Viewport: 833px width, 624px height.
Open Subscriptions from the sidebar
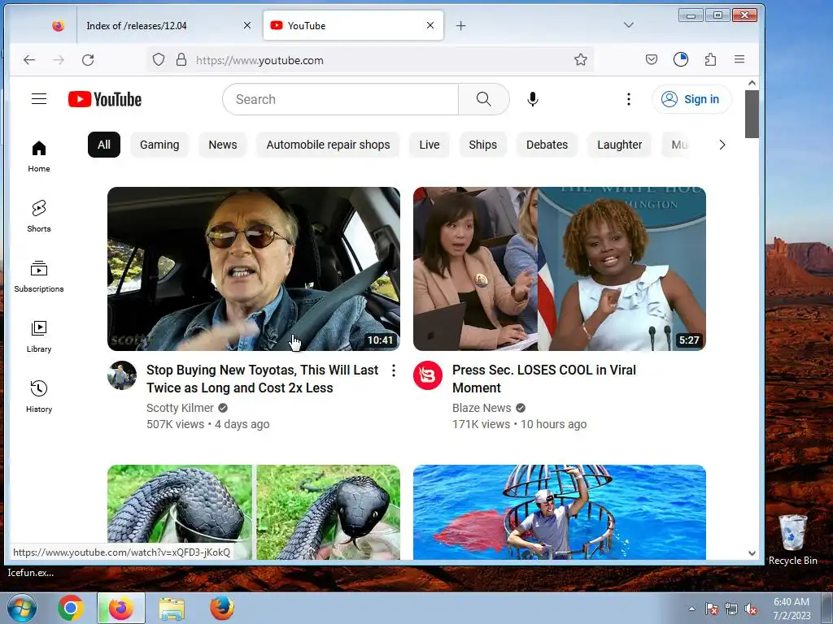[39, 276]
